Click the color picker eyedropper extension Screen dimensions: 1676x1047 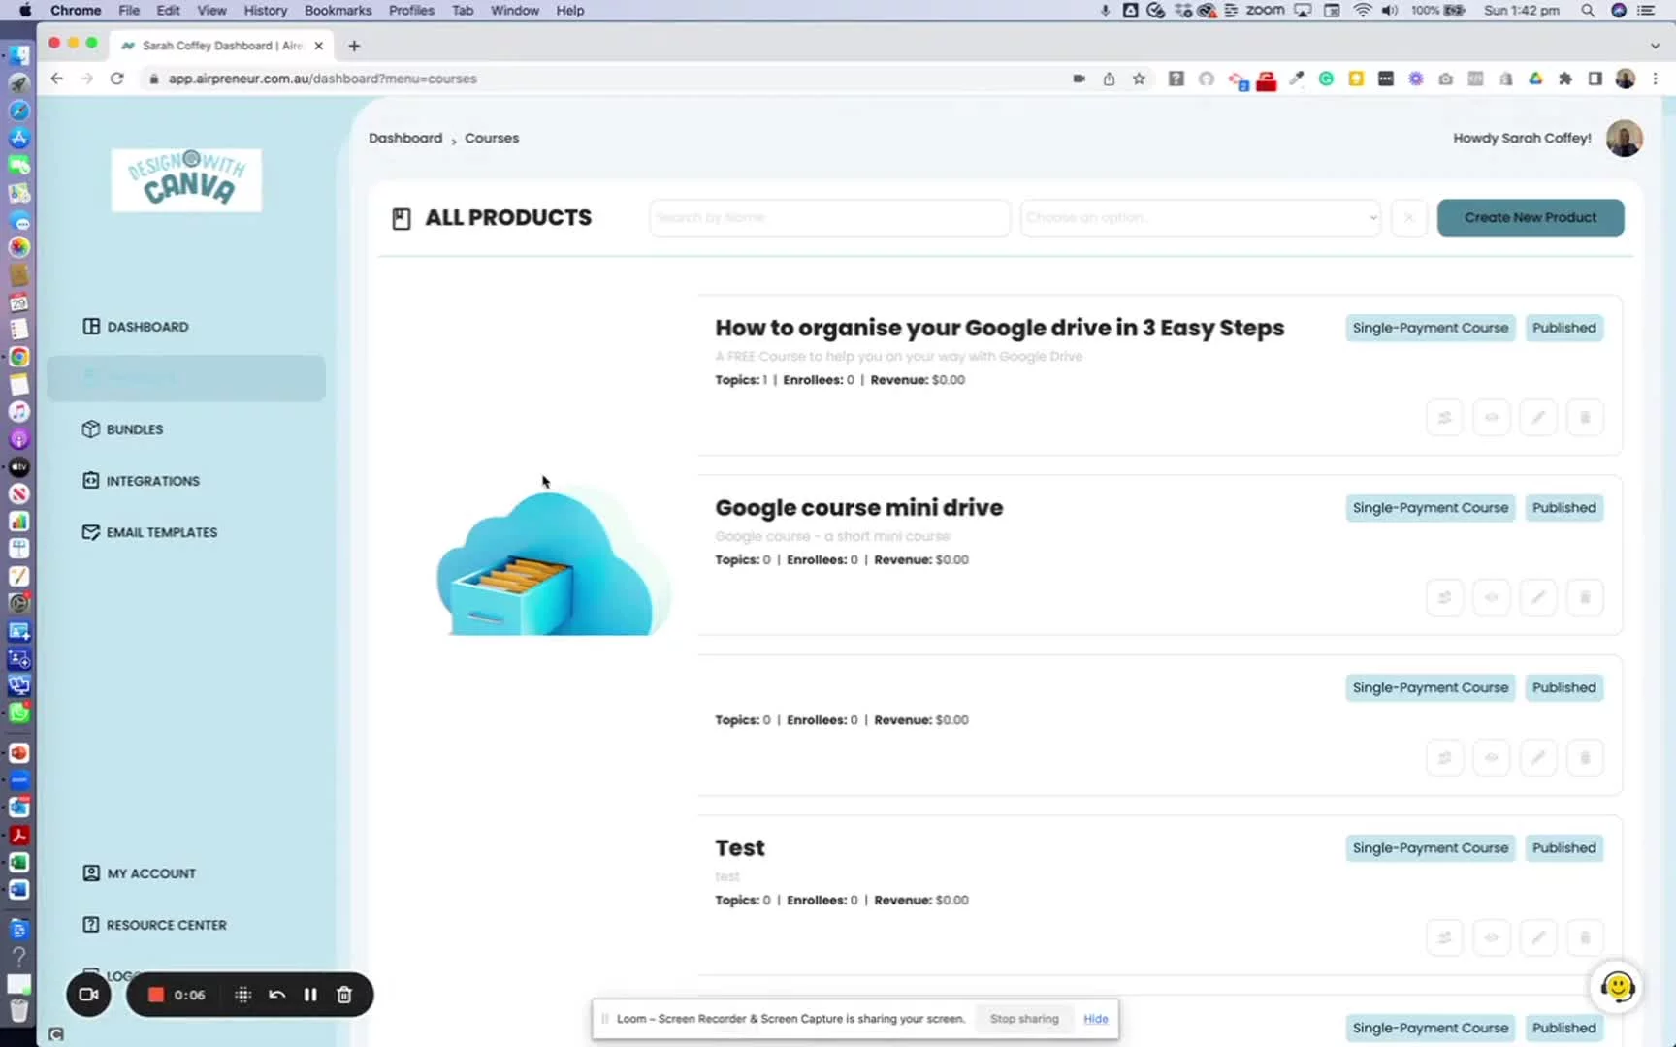pyautogui.click(x=1296, y=79)
